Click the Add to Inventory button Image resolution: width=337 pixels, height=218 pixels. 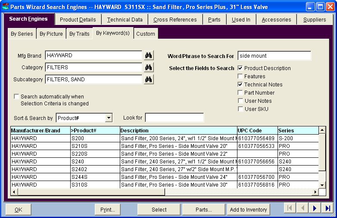tap(248, 209)
